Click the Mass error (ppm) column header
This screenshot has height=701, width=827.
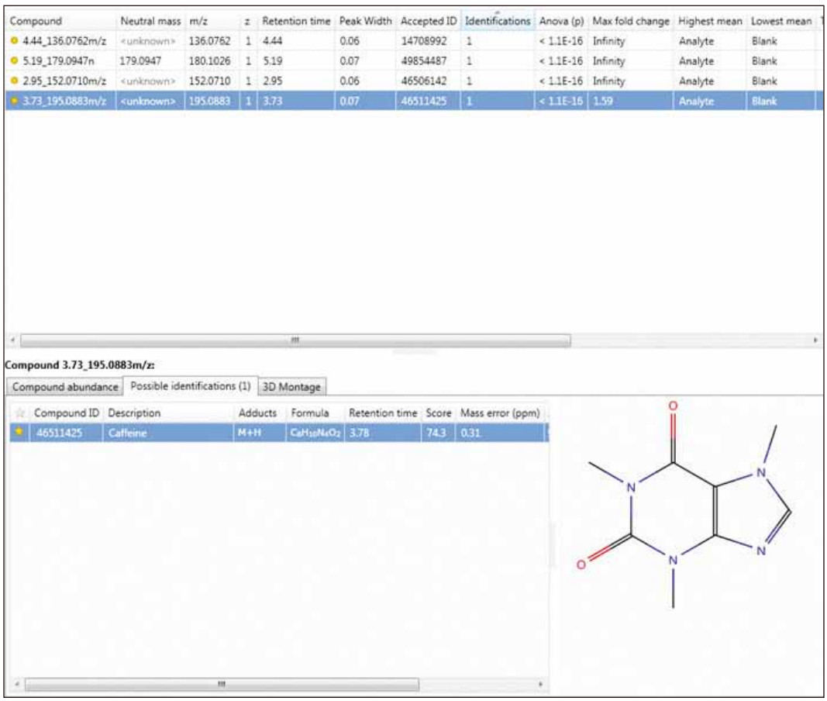click(x=500, y=413)
